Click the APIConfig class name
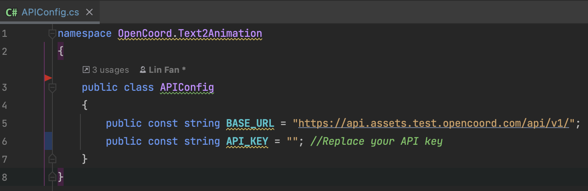Screen dimensions: 588x191 click(187, 87)
